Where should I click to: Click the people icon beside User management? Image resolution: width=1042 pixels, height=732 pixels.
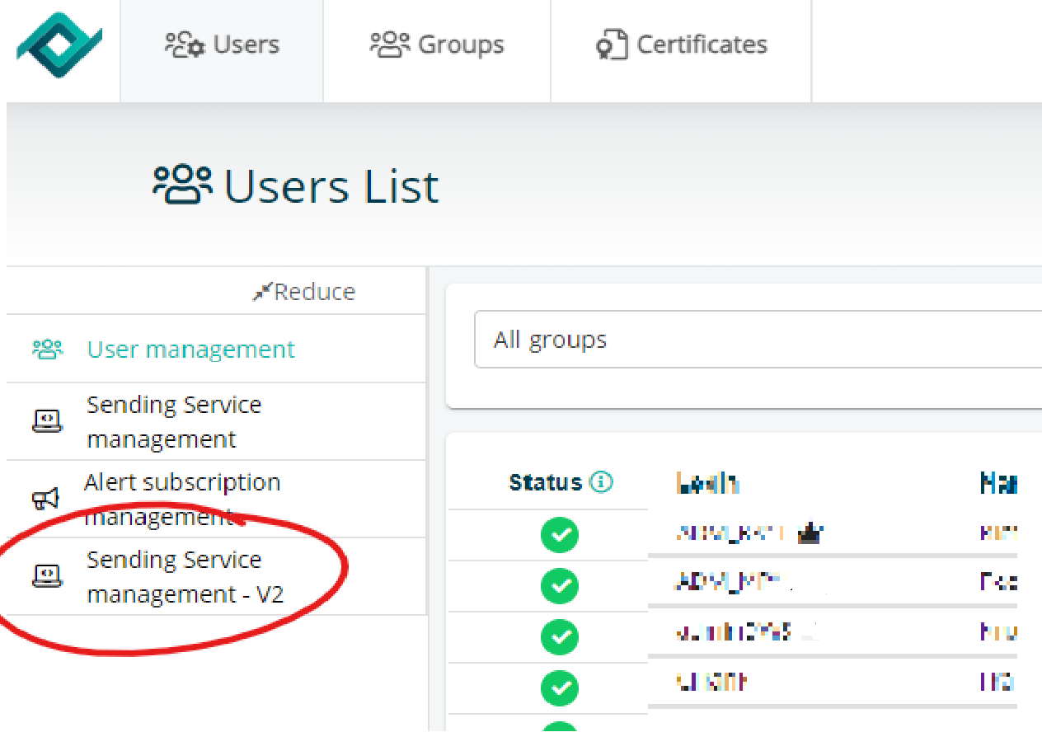tap(47, 350)
